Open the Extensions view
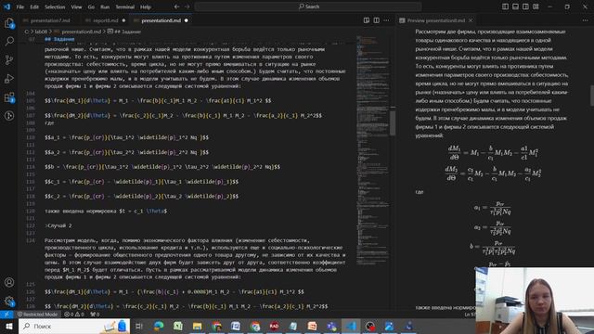The height and width of the screenshot is (334, 594). pyautogui.click(x=9, y=97)
